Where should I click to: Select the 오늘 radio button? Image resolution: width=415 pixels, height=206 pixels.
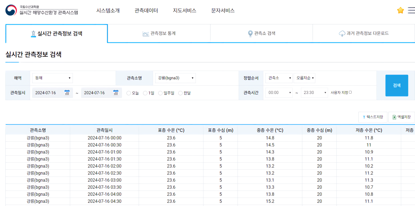coord(129,93)
